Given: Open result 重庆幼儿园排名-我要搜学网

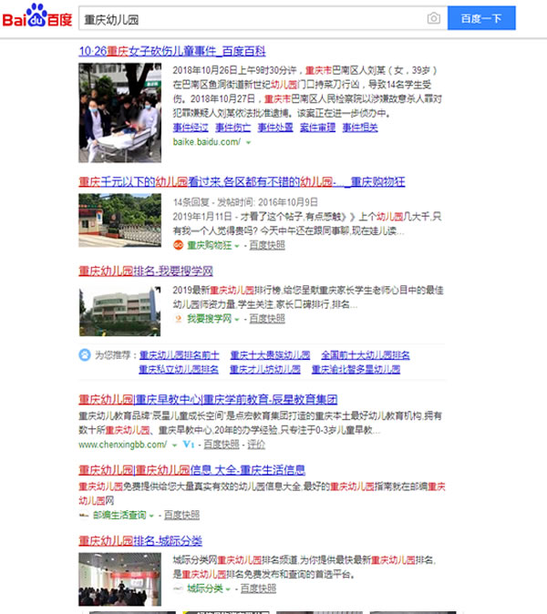Looking at the screenshot, I should tap(146, 271).
